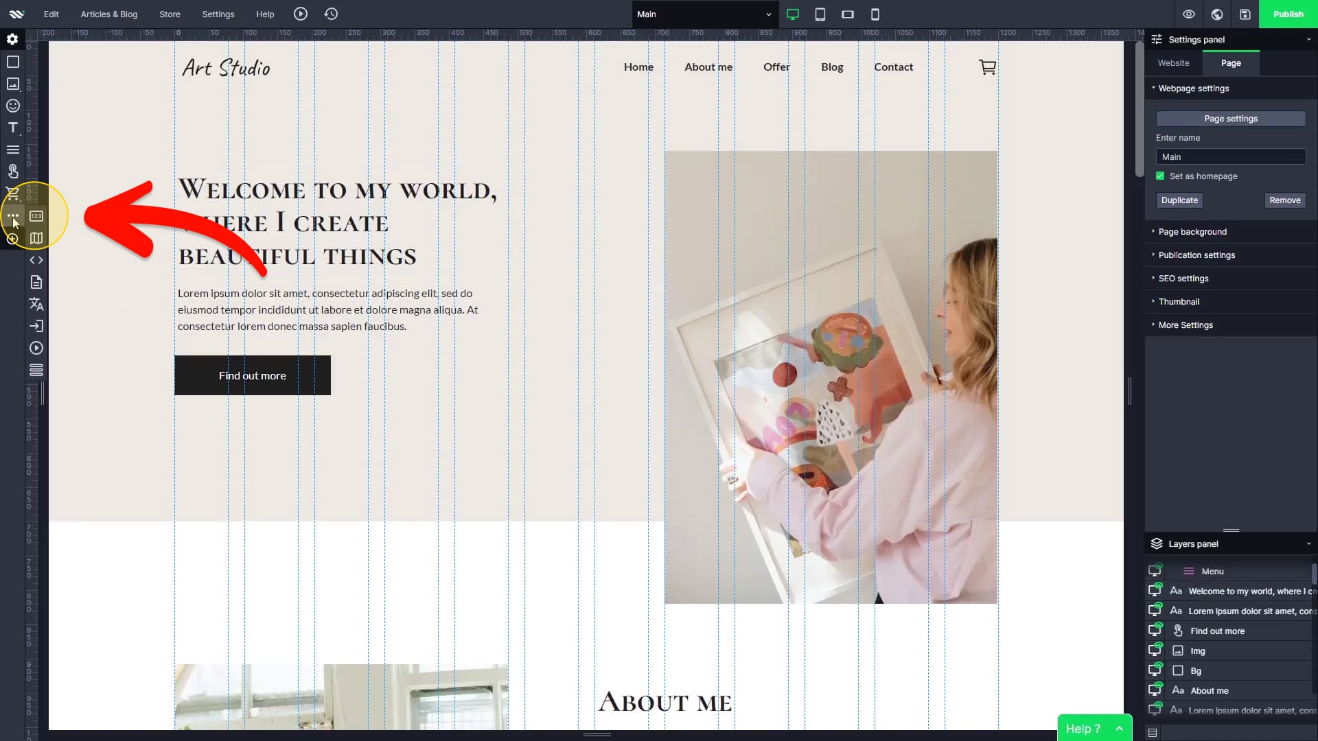Click the Enter name input field
Image resolution: width=1318 pixels, height=741 pixels.
click(1231, 156)
